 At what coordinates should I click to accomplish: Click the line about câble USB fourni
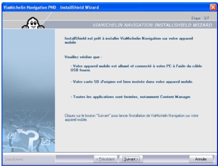click(x=136, y=68)
